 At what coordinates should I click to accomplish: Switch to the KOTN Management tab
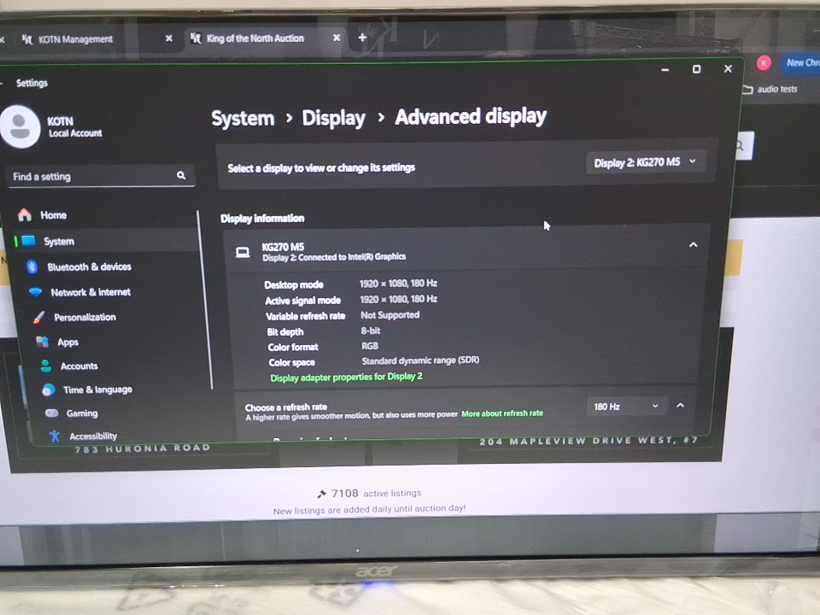tap(75, 39)
